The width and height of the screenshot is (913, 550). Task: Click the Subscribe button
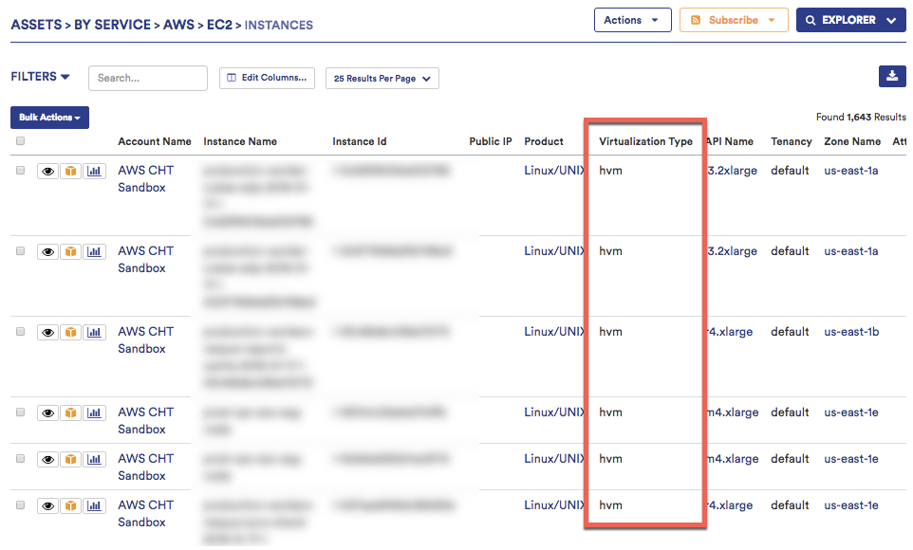[733, 19]
